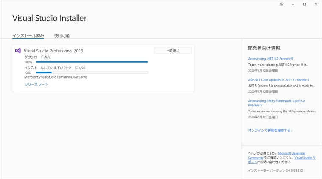Visit Microsoft Developer Community link
This screenshot has width=322, height=179.
tap(292, 153)
